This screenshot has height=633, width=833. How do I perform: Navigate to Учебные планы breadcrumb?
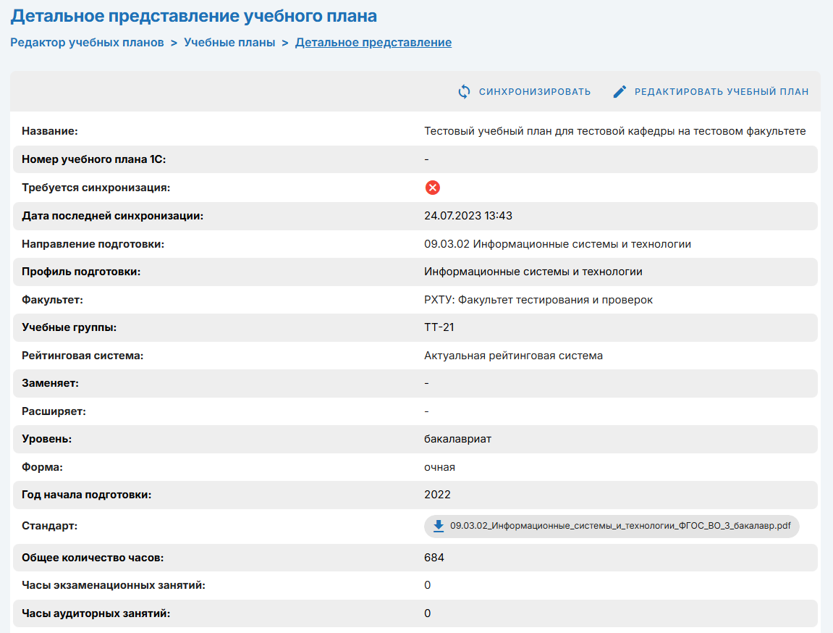click(x=229, y=43)
